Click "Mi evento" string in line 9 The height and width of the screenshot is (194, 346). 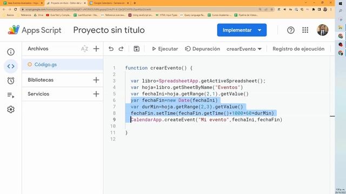pyautogui.click(x=214, y=120)
